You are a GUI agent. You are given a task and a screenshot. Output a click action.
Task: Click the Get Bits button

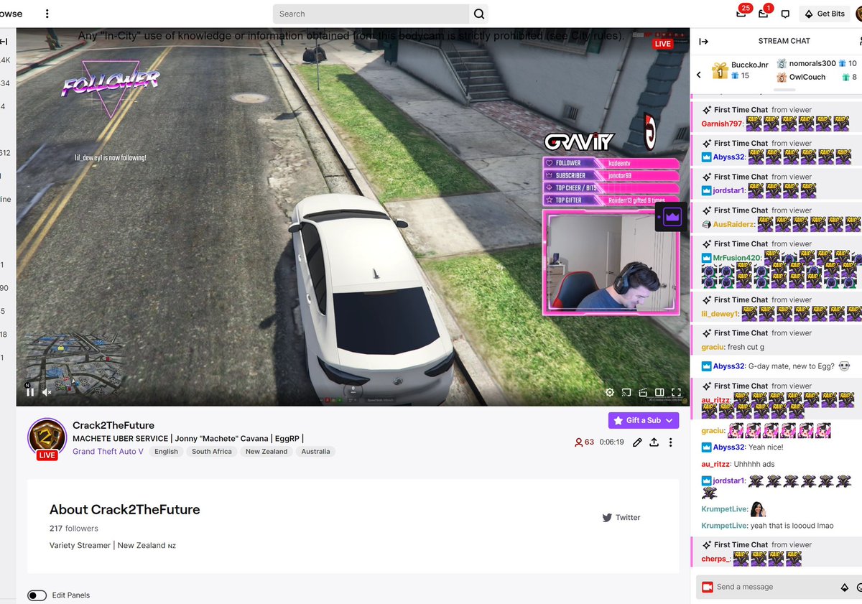(x=824, y=14)
